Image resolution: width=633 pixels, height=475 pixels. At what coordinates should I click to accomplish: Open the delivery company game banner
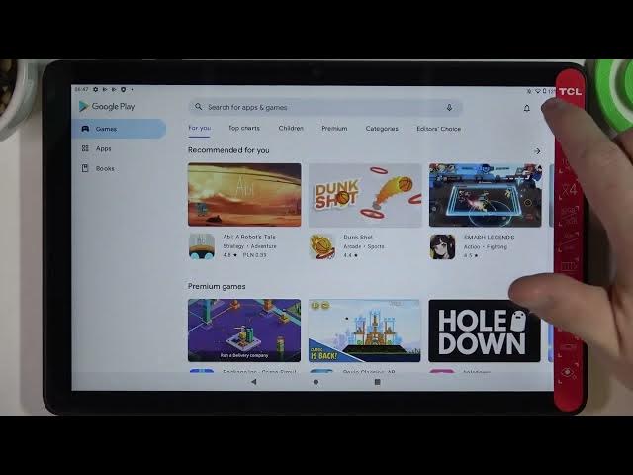(x=244, y=331)
